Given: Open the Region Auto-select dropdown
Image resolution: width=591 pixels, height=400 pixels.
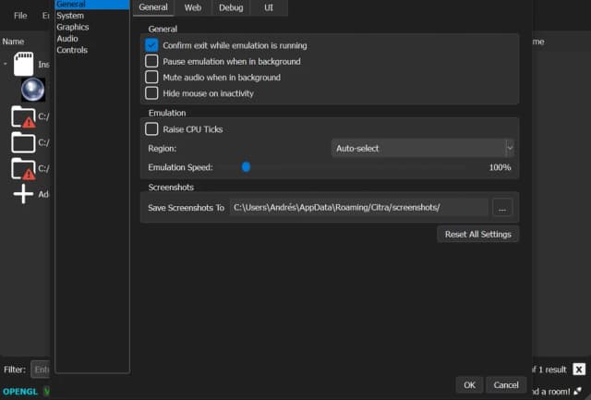Looking at the screenshot, I should click(423, 148).
